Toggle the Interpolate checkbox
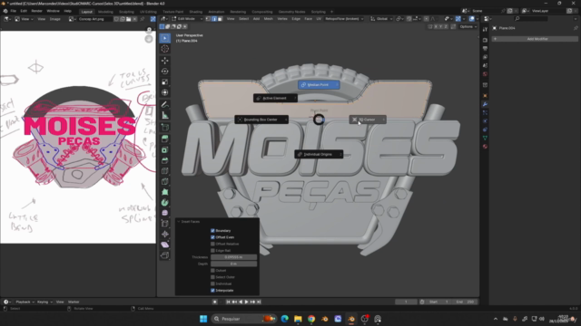The width and height of the screenshot is (581, 326). (212, 291)
